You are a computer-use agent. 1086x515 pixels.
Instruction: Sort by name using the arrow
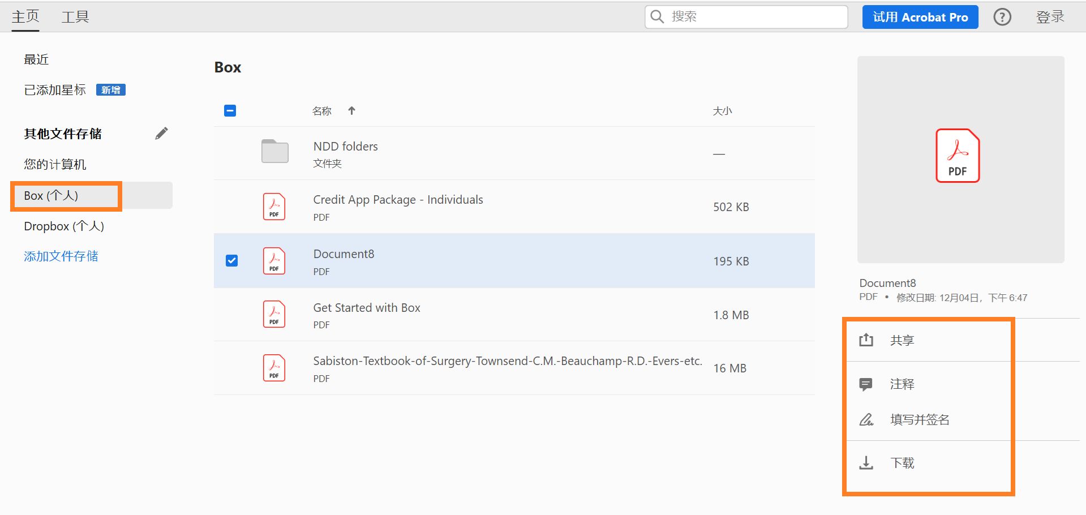tap(351, 110)
